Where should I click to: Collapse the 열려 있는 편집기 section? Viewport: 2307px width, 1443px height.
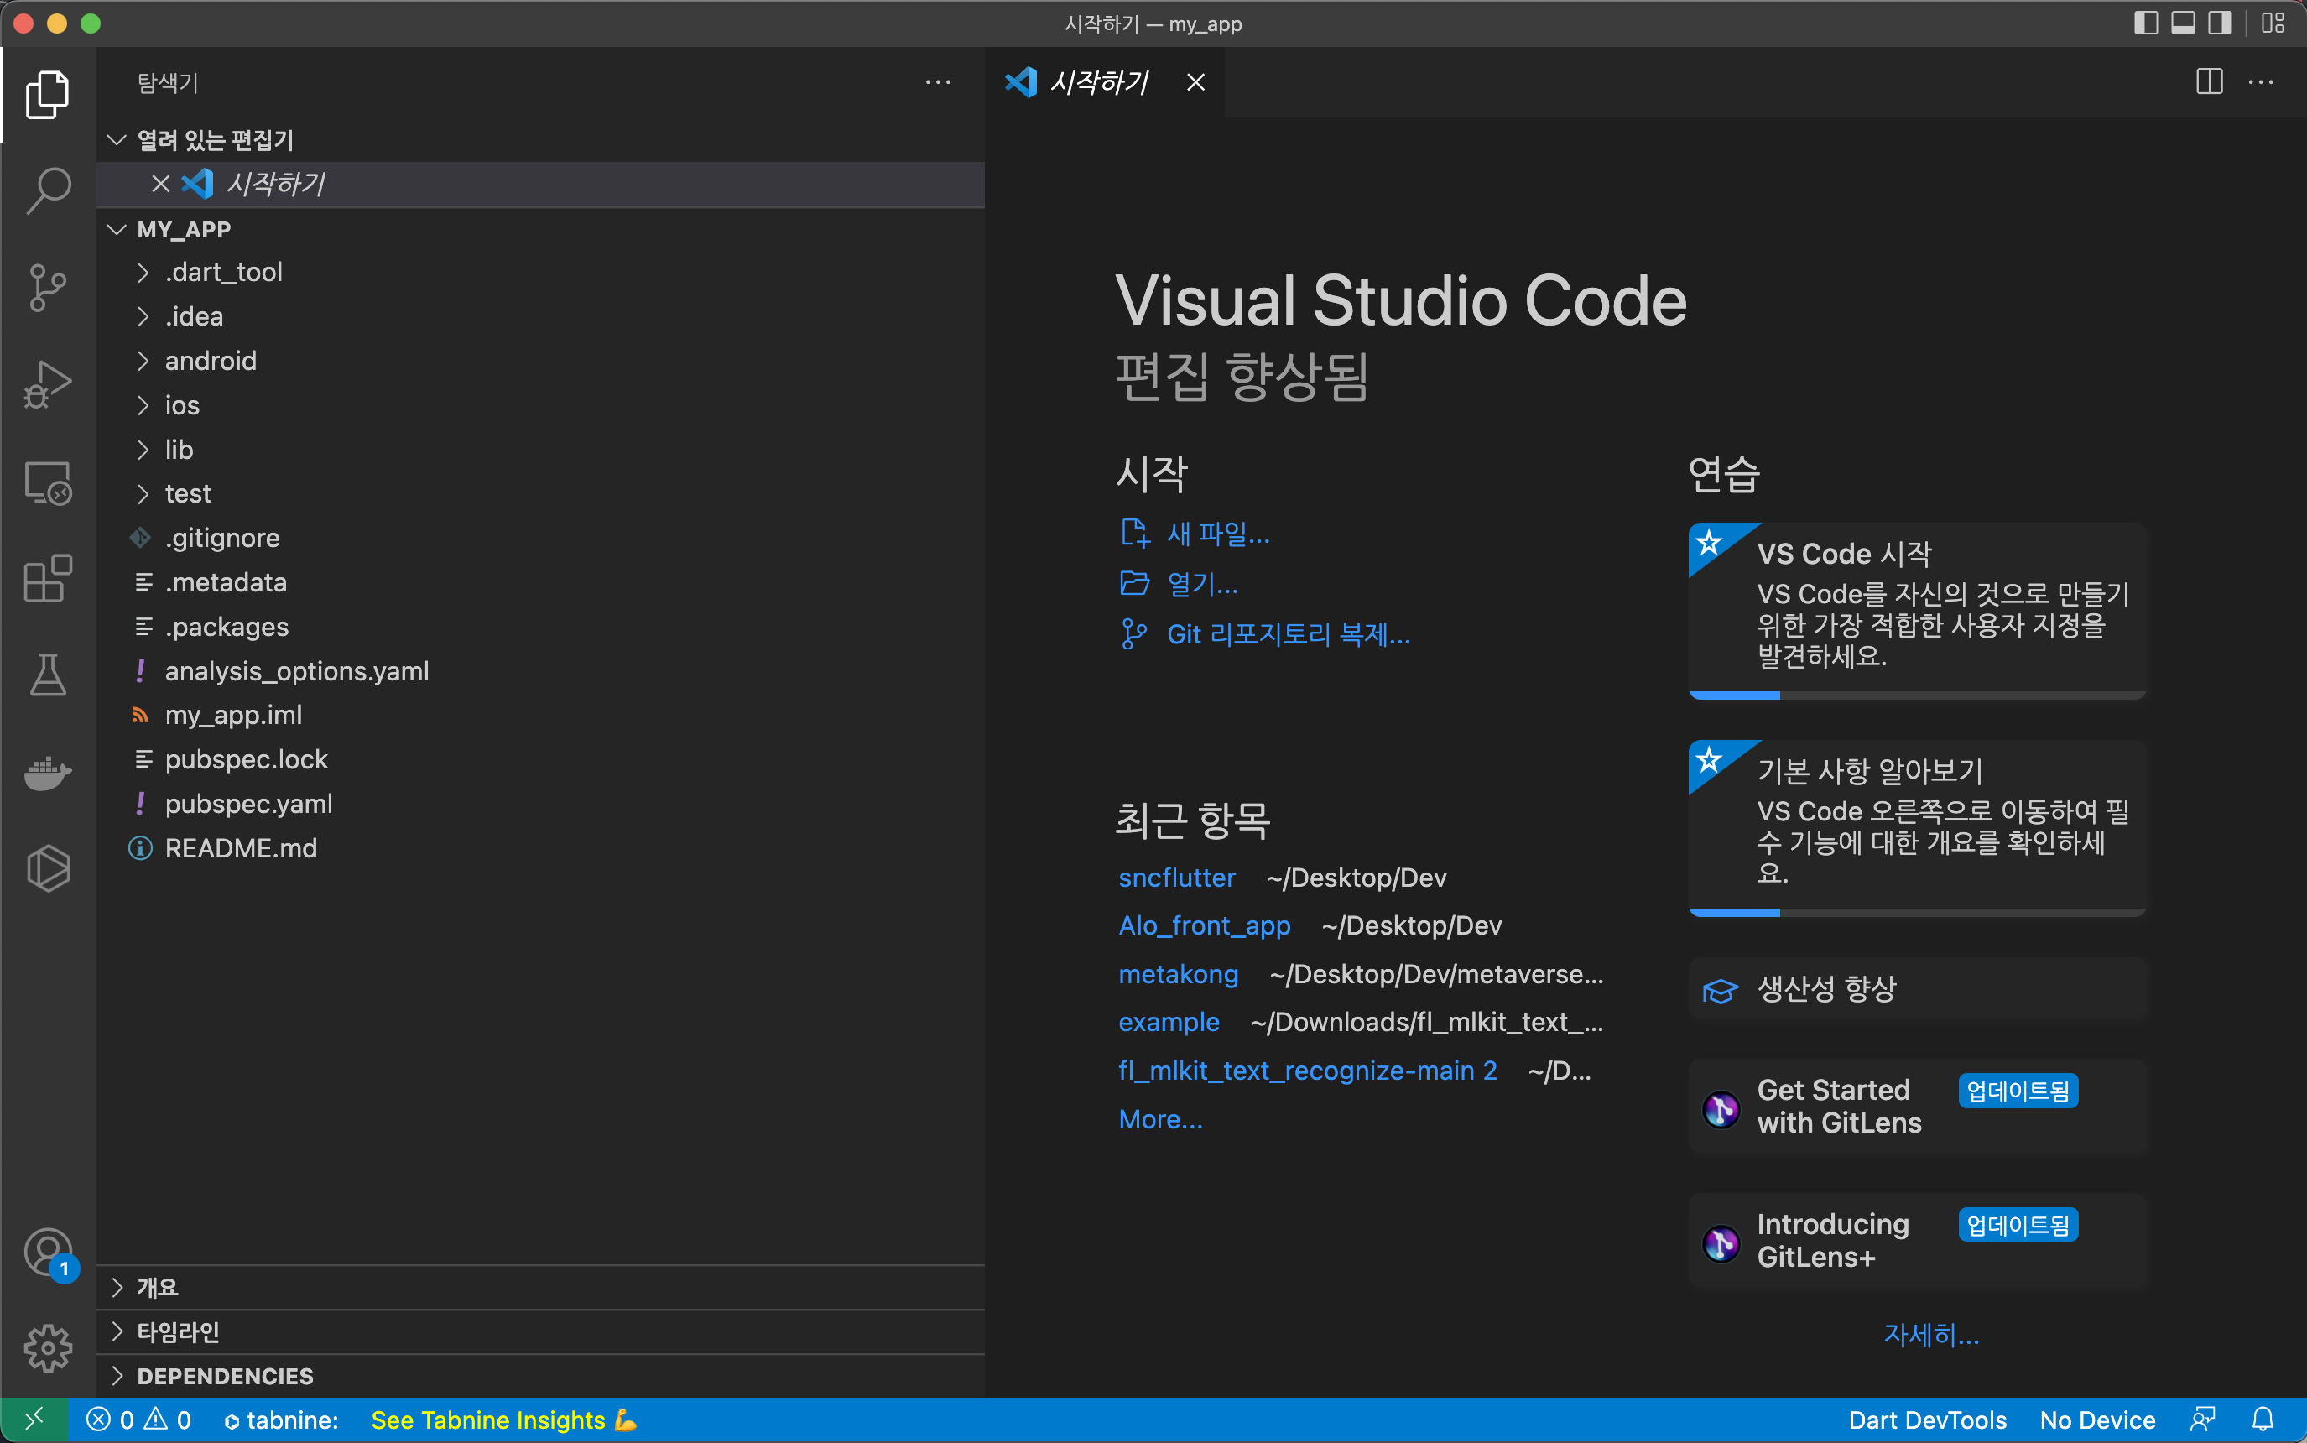117,140
